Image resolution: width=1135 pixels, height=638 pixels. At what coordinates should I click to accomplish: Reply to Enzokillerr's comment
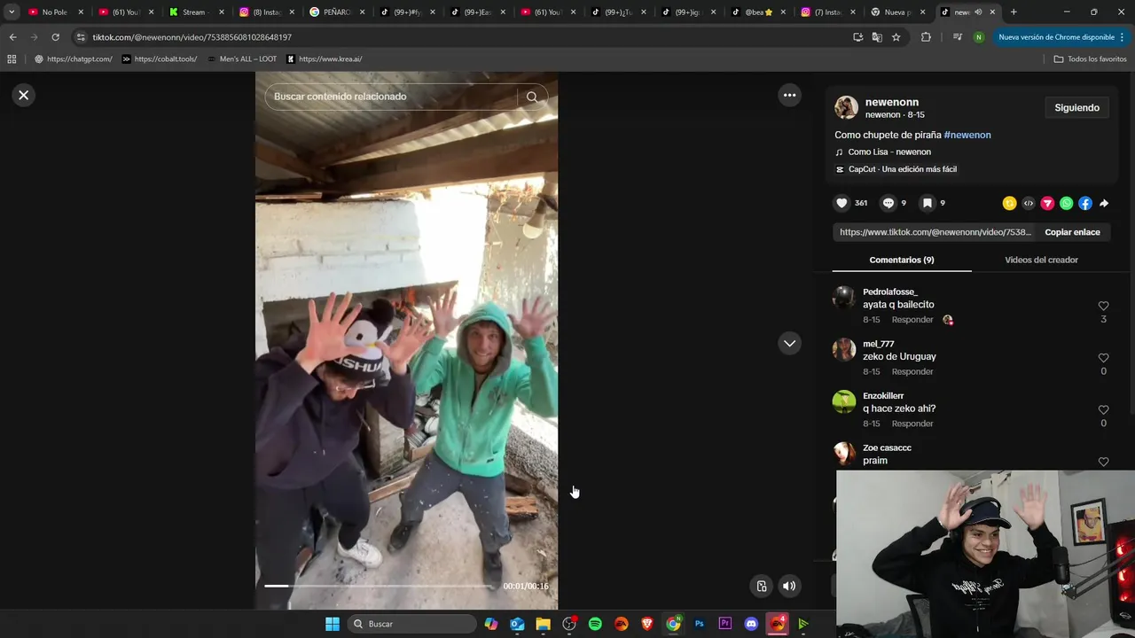pos(912,424)
